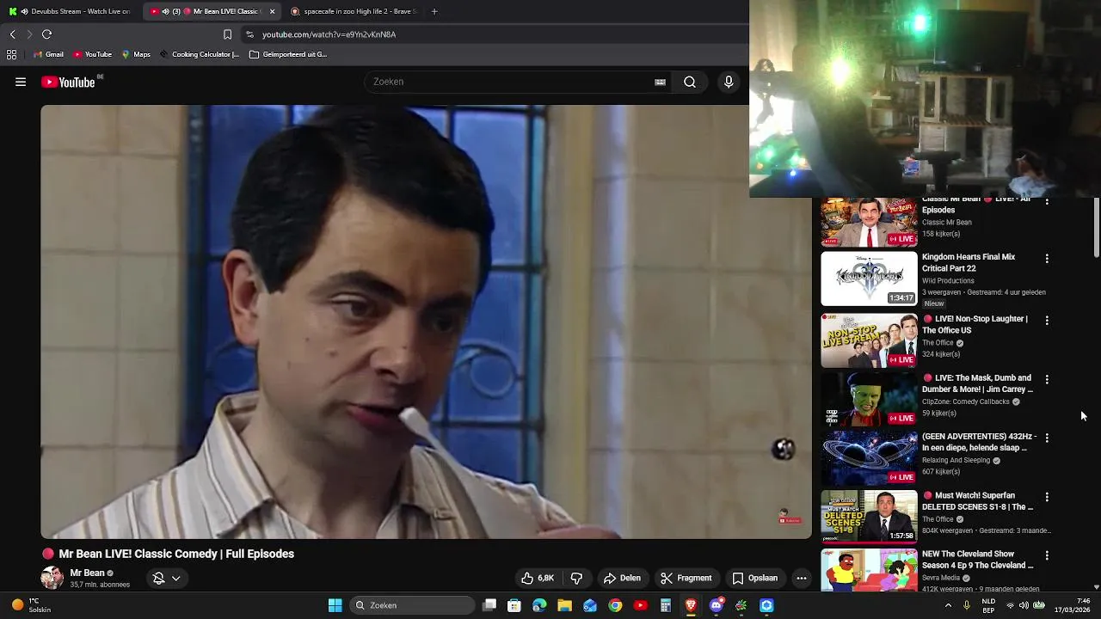
Task: Open options menu for The Cleveland Show video
Action: click(x=1047, y=555)
